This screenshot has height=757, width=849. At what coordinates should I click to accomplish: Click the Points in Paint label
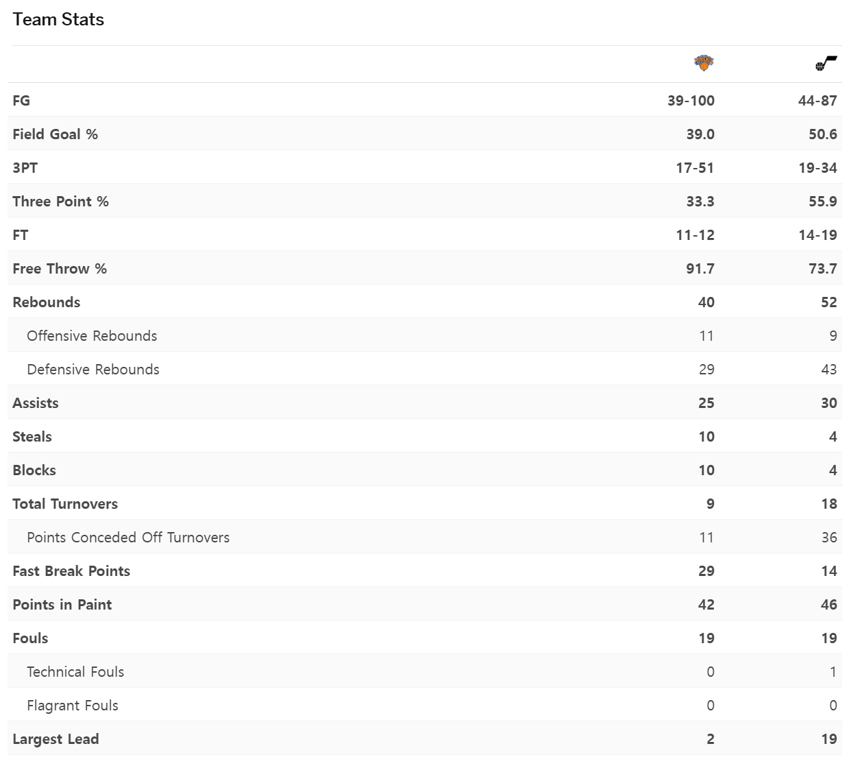click(62, 604)
